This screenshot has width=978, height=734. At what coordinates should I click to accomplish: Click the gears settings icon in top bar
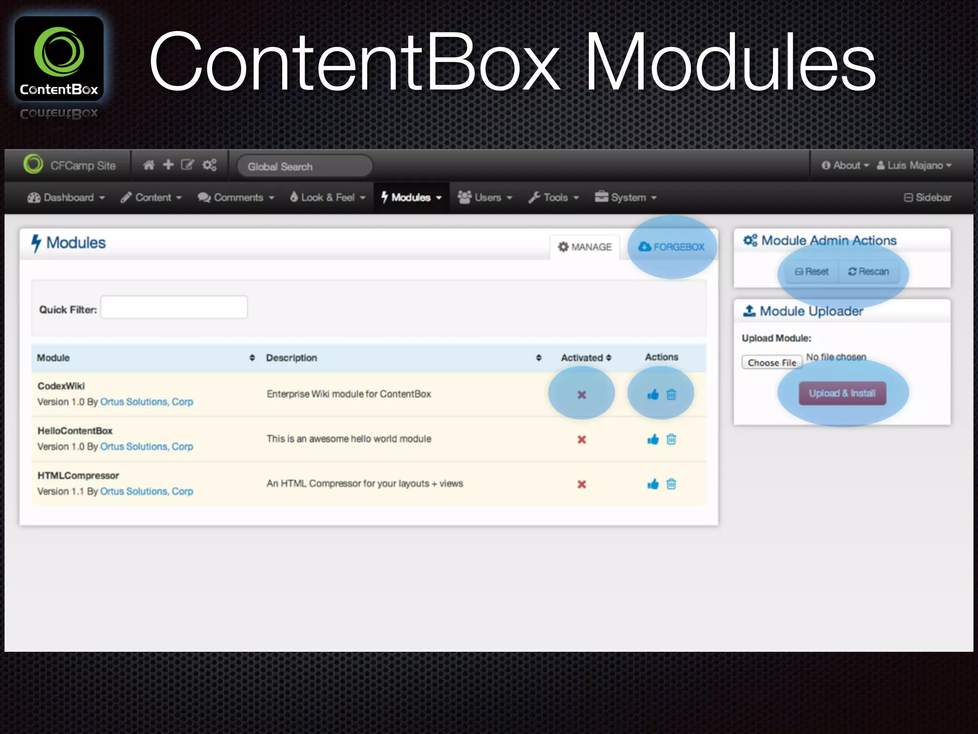point(210,165)
